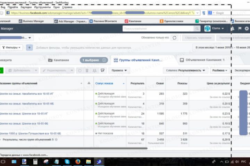
Task: Click the plus add filter icon
Action: (x=30, y=47)
